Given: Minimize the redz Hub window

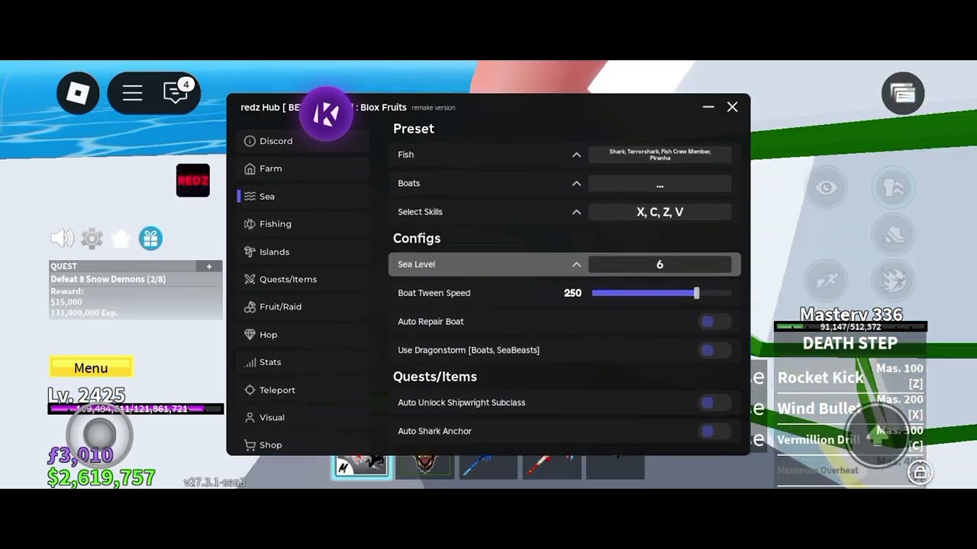Looking at the screenshot, I should [708, 108].
